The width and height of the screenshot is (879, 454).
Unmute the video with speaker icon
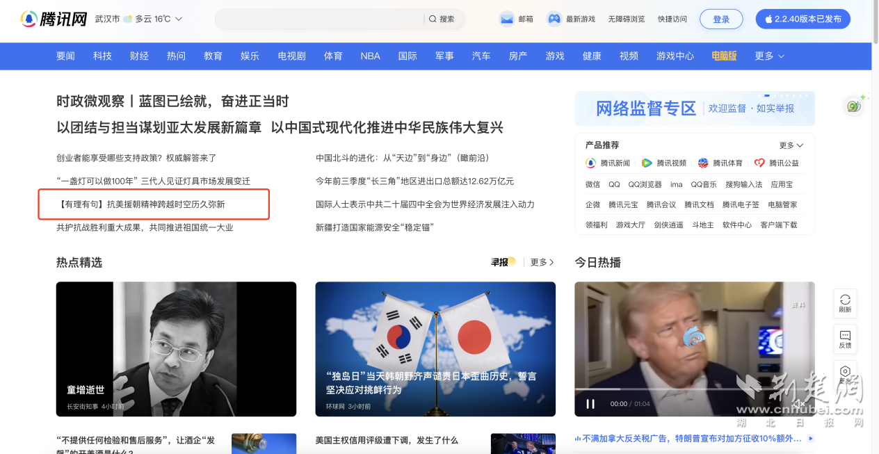(800, 404)
